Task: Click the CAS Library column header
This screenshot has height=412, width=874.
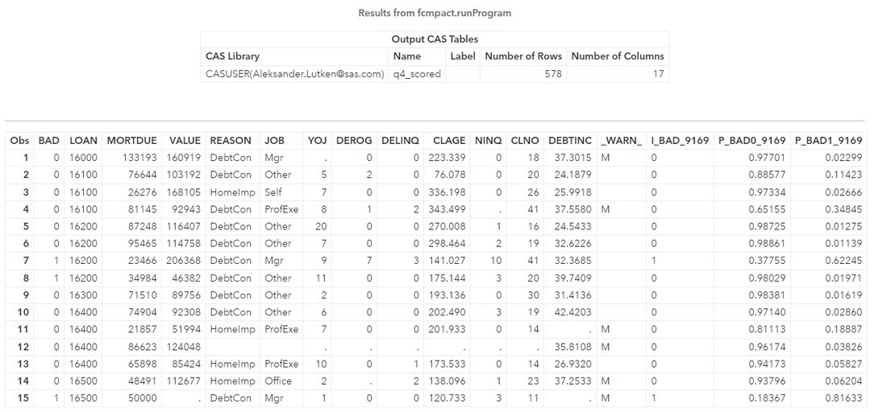Action: click(x=233, y=56)
